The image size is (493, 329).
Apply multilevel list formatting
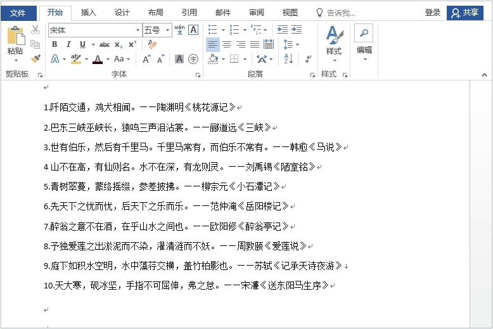tap(256, 30)
